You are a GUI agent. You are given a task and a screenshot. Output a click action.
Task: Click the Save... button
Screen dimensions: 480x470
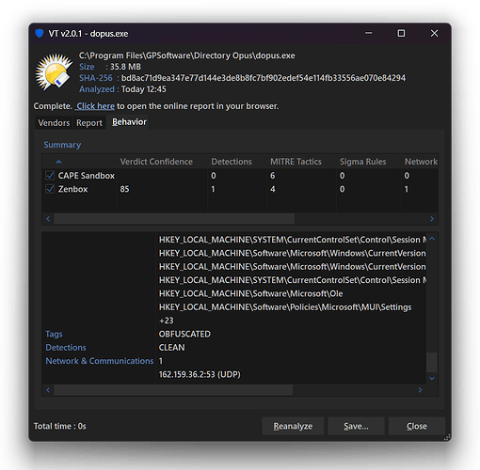[x=356, y=426]
